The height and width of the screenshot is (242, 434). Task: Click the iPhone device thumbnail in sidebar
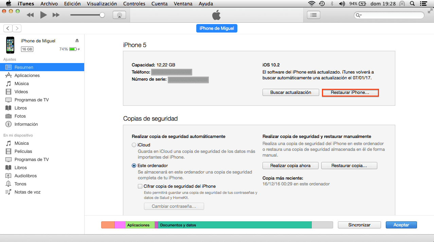pyautogui.click(x=10, y=45)
